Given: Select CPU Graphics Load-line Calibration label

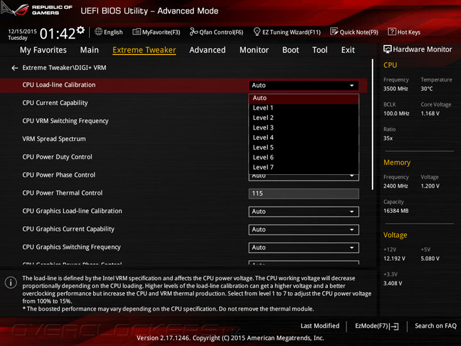Looking at the screenshot, I should coord(72,211).
